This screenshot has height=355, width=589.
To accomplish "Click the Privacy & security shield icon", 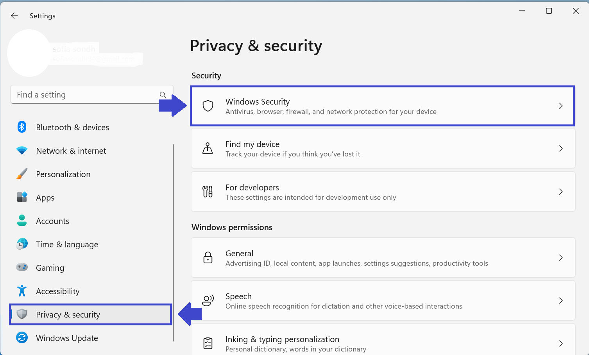I will 22,314.
